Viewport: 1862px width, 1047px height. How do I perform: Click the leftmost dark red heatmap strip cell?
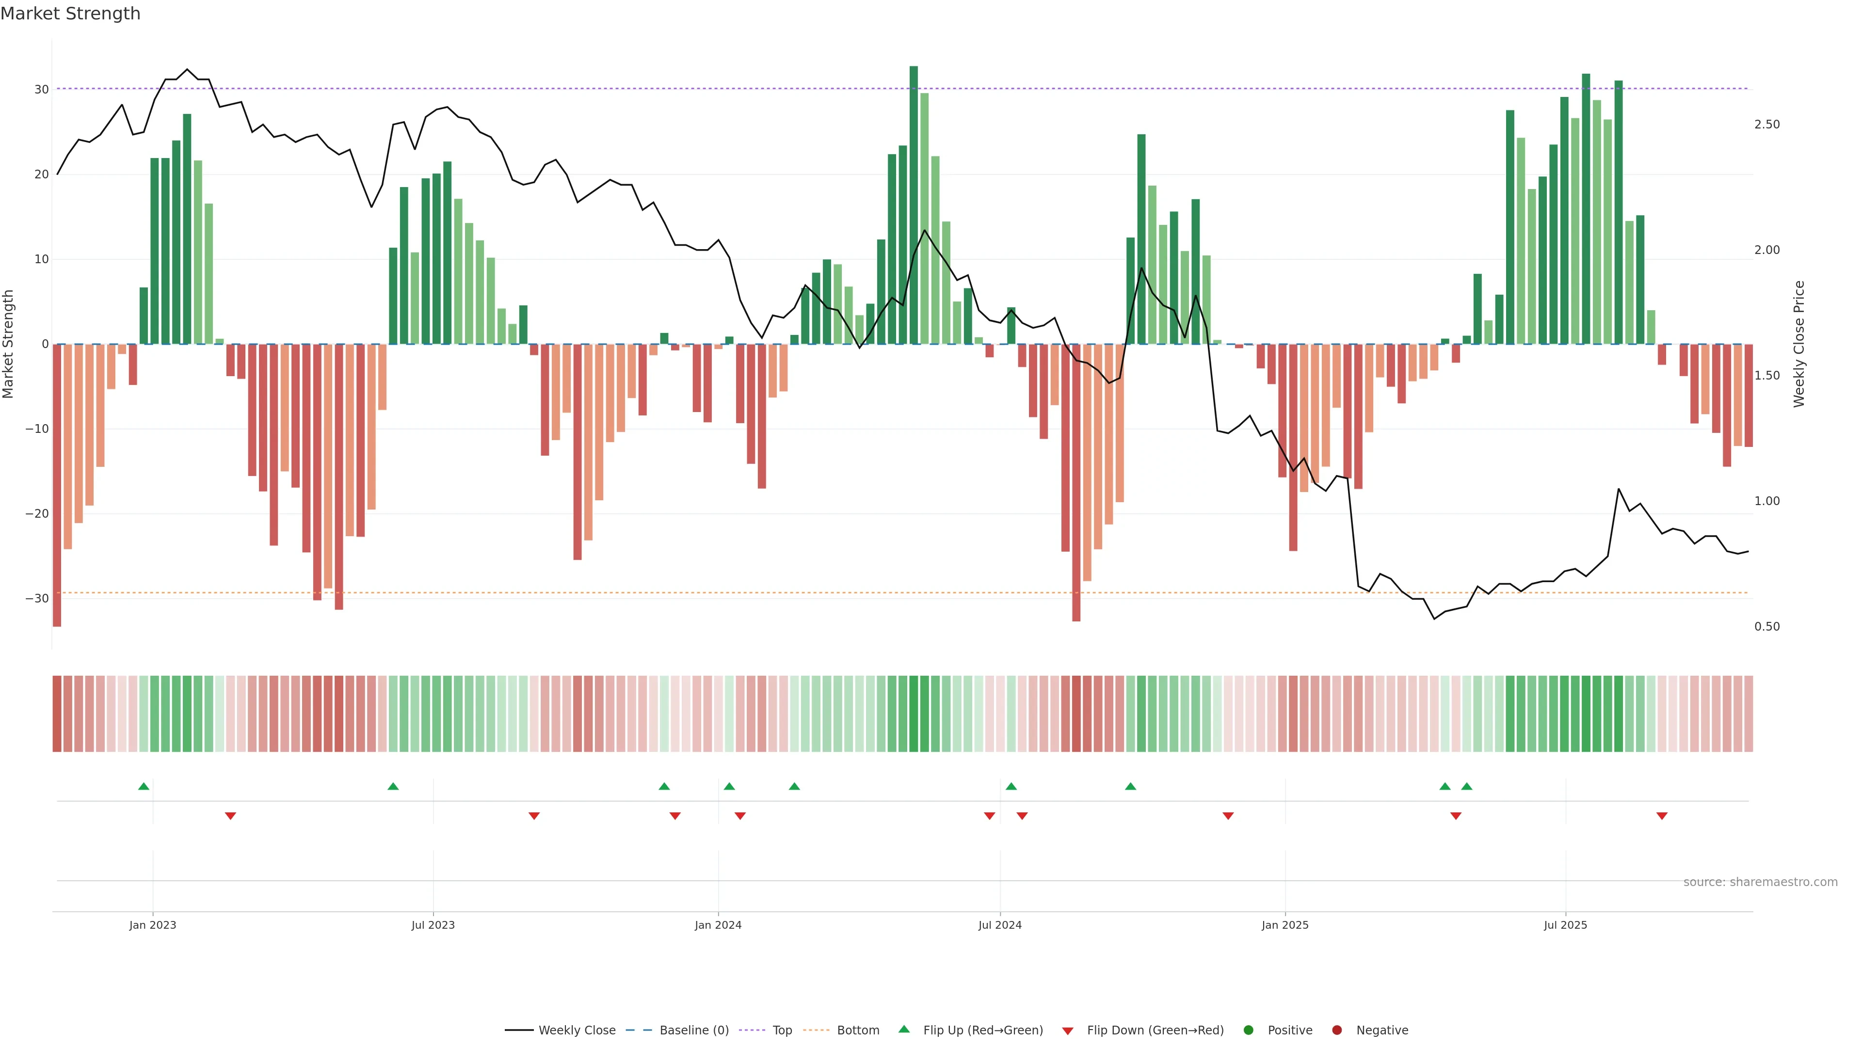tap(57, 714)
